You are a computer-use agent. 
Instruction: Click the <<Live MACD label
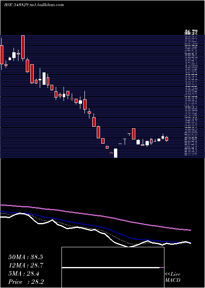tap(173, 277)
